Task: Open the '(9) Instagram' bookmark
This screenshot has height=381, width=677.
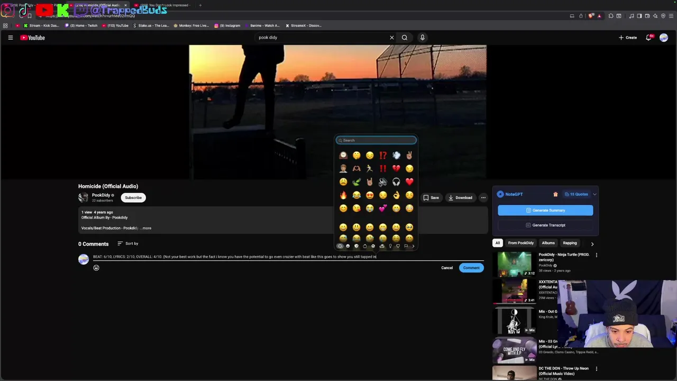Action: 227,25
